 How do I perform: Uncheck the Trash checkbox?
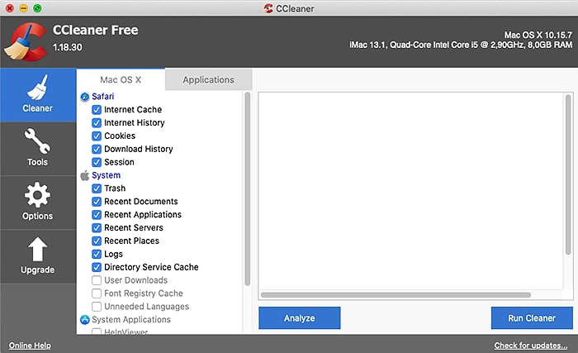click(x=97, y=188)
